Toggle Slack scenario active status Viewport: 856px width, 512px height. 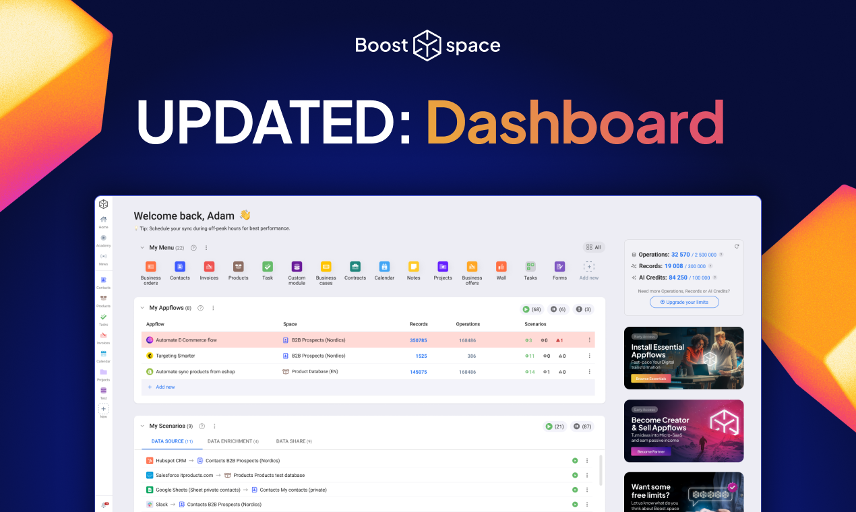575,504
